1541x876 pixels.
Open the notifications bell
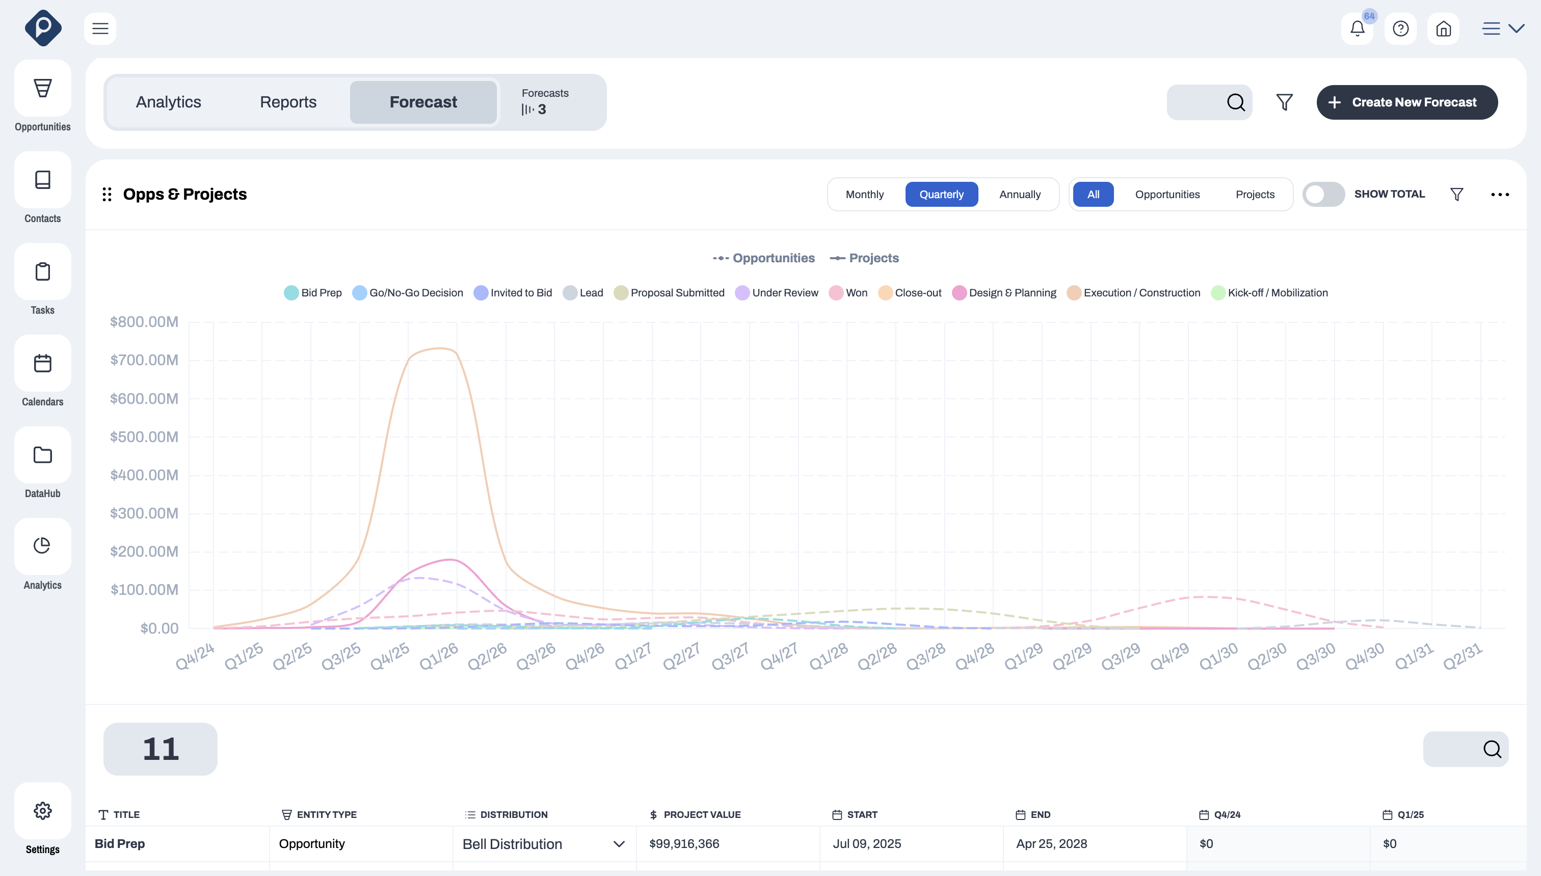click(x=1357, y=29)
